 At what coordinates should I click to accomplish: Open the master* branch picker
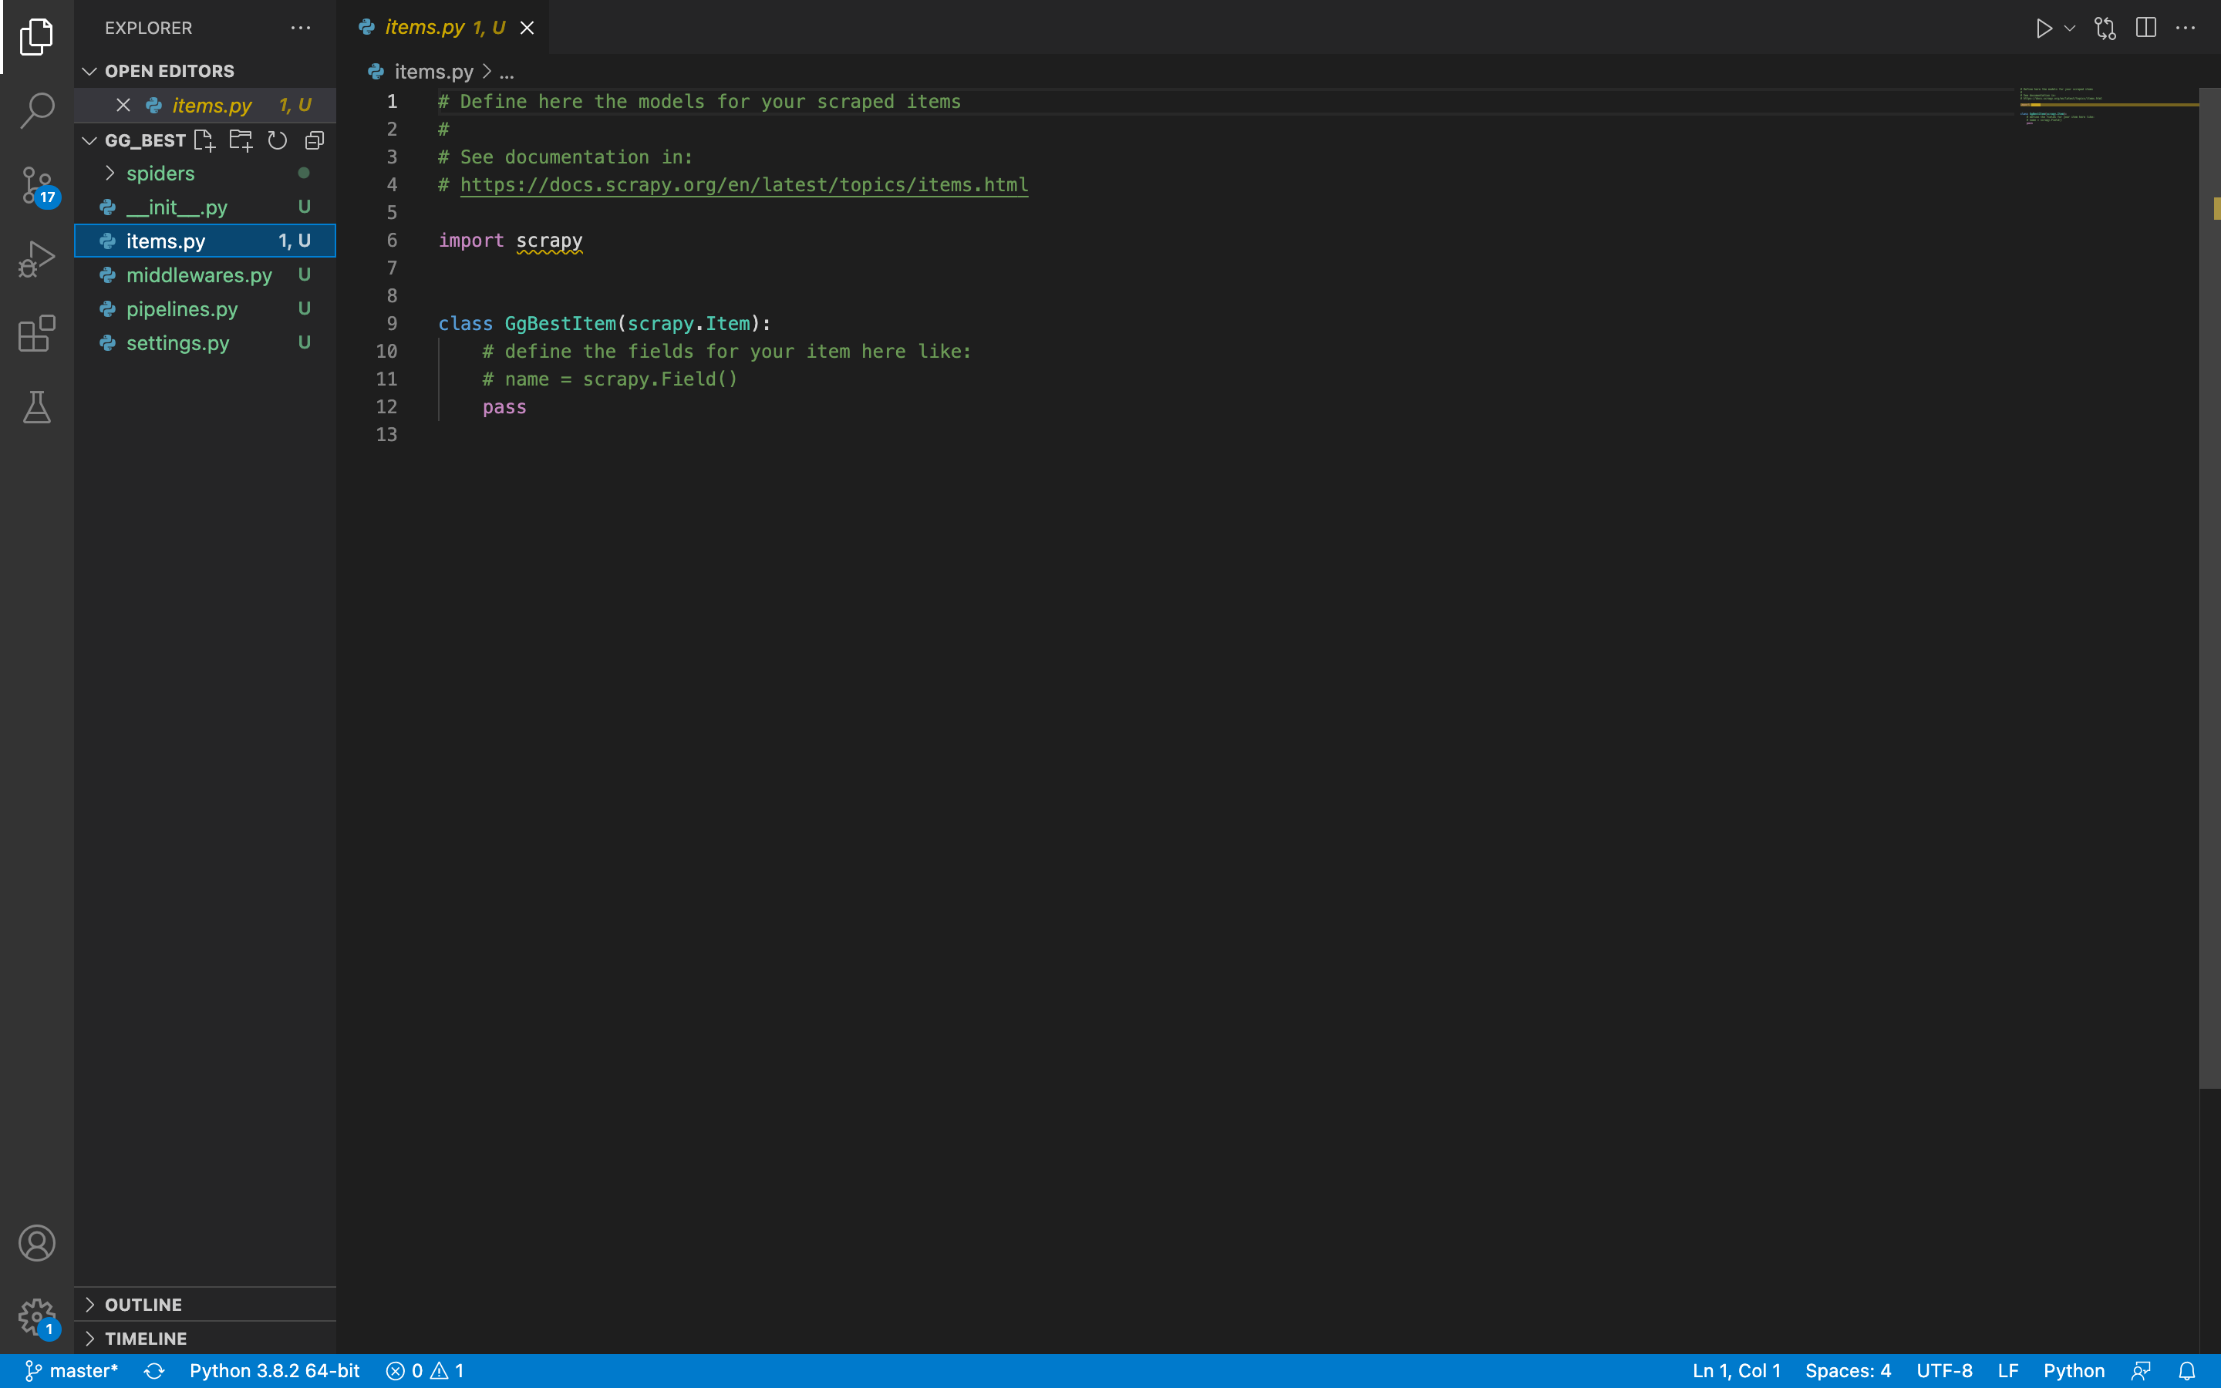click(72, 1370)
